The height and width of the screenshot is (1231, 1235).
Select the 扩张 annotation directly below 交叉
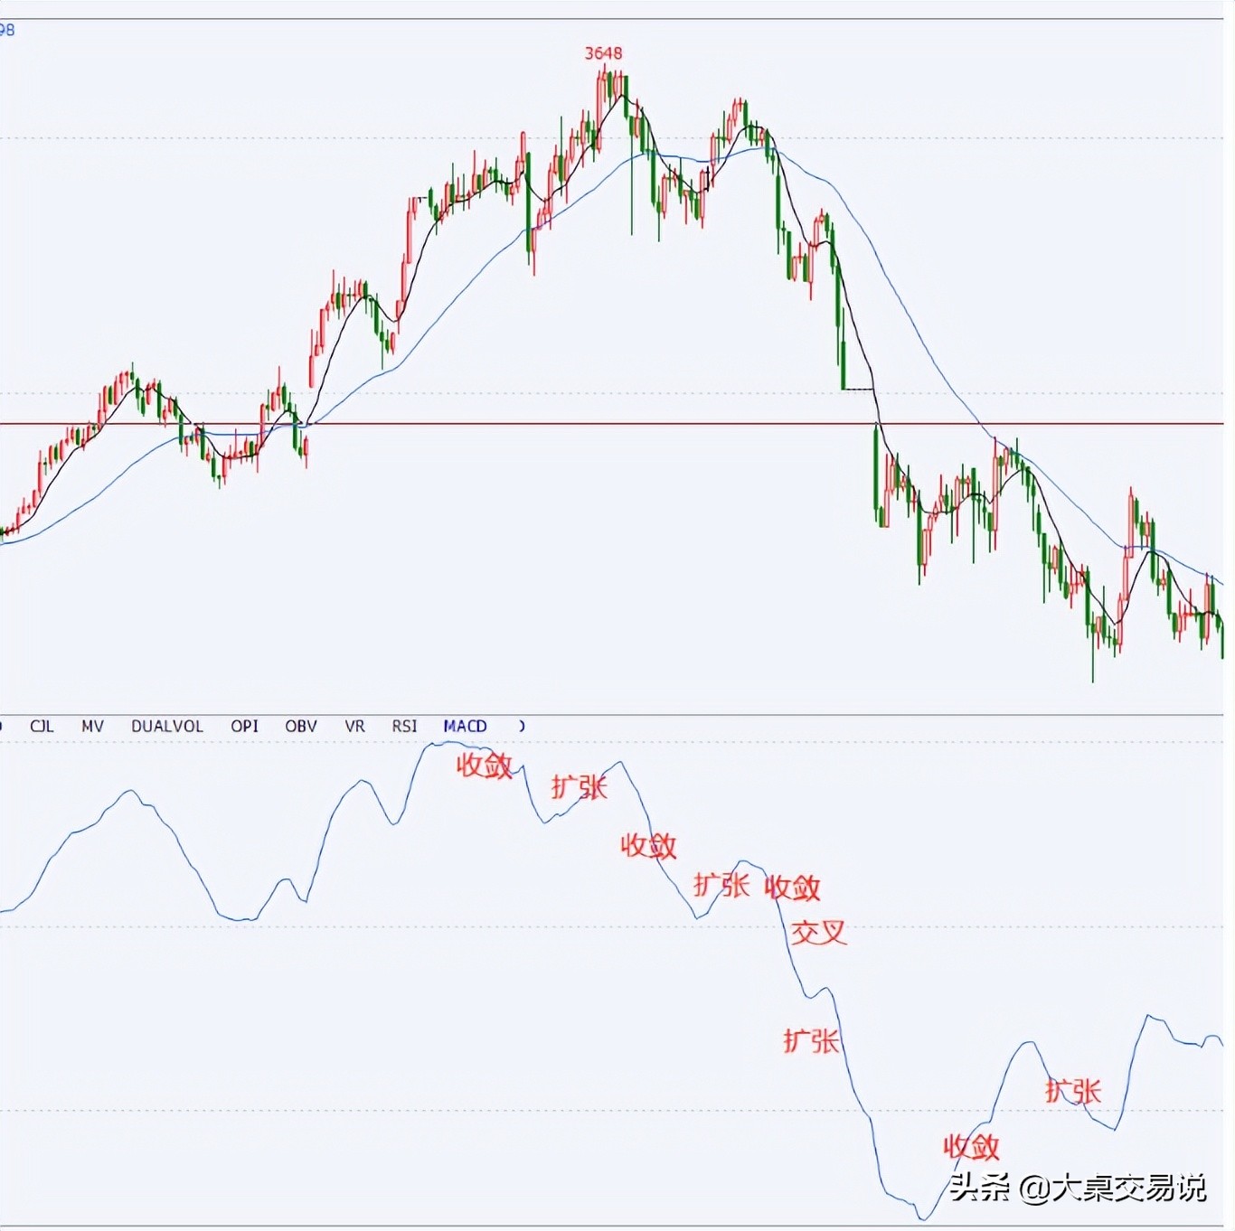point(811,1041)
